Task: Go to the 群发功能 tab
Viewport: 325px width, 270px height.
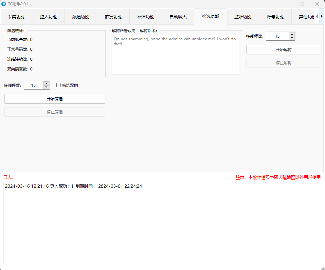Action: point(113,17)
